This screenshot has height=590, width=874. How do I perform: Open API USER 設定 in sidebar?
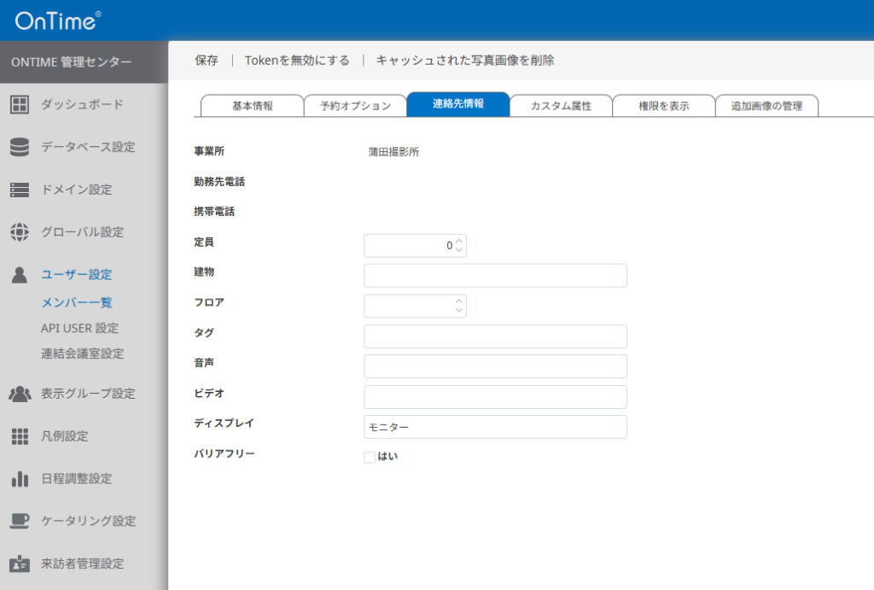click(x=79, y=328)
